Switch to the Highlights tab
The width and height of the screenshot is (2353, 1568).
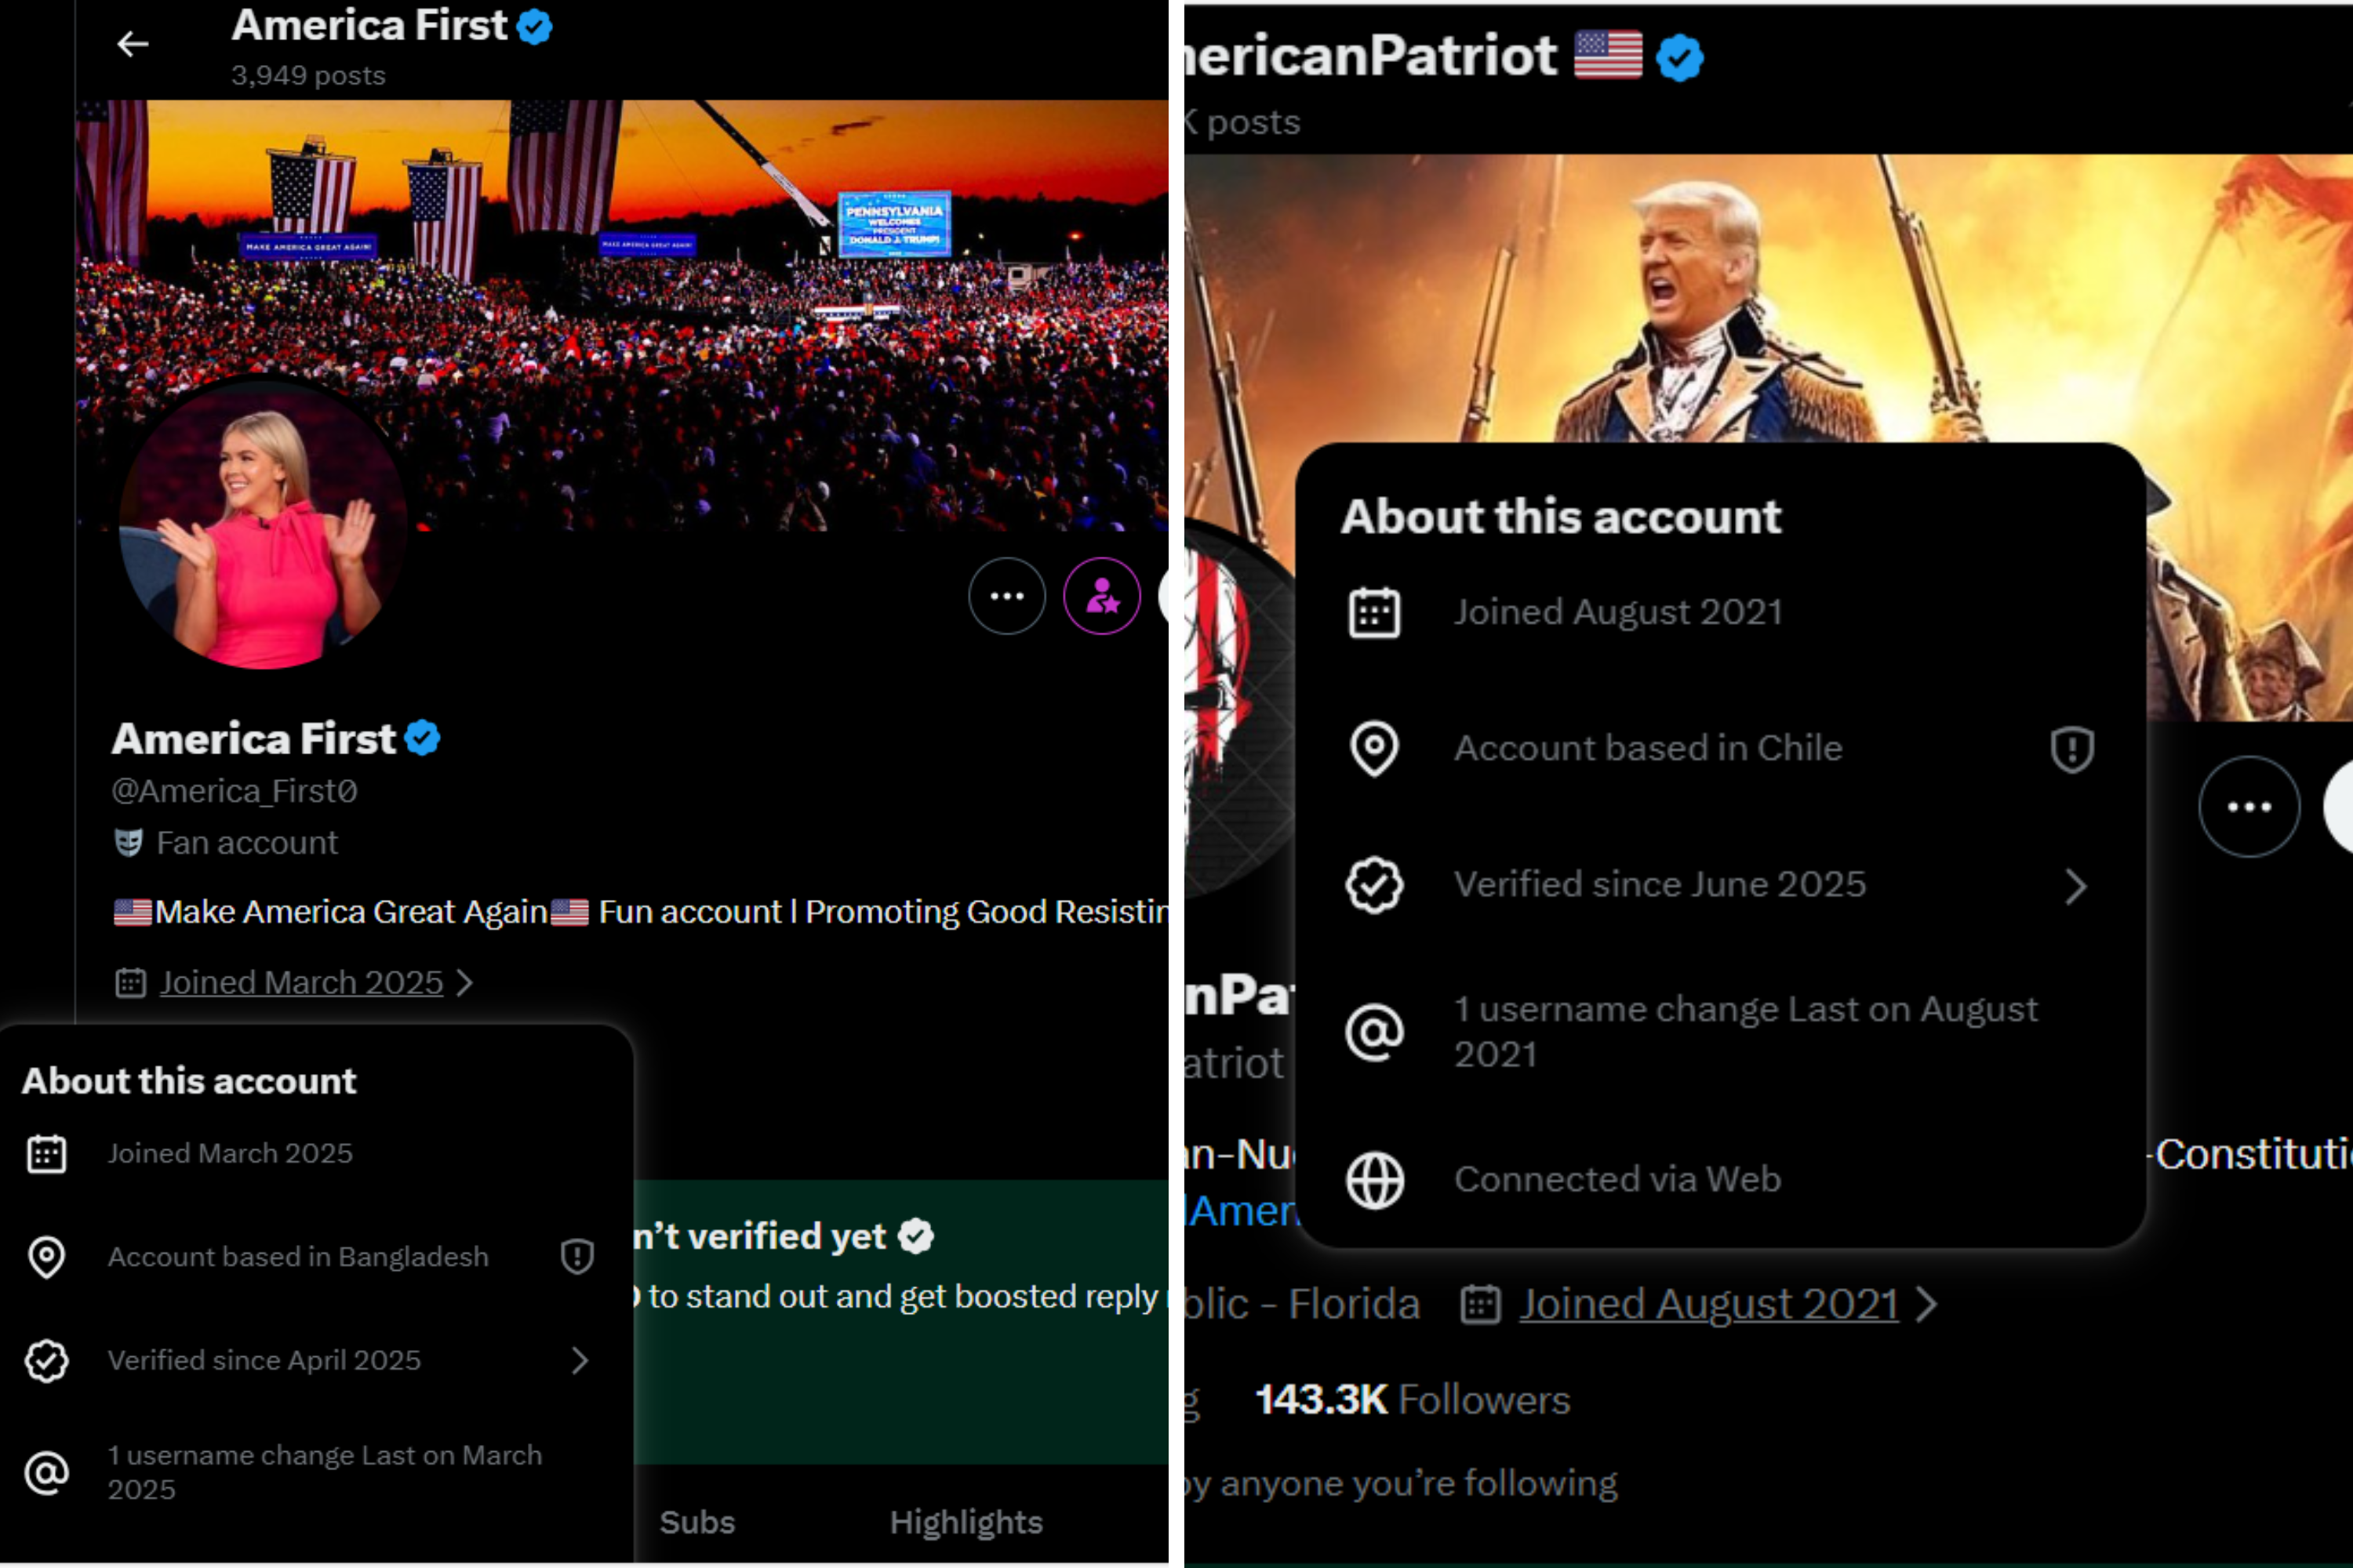pyautogui.click(x=966, y=1522)
